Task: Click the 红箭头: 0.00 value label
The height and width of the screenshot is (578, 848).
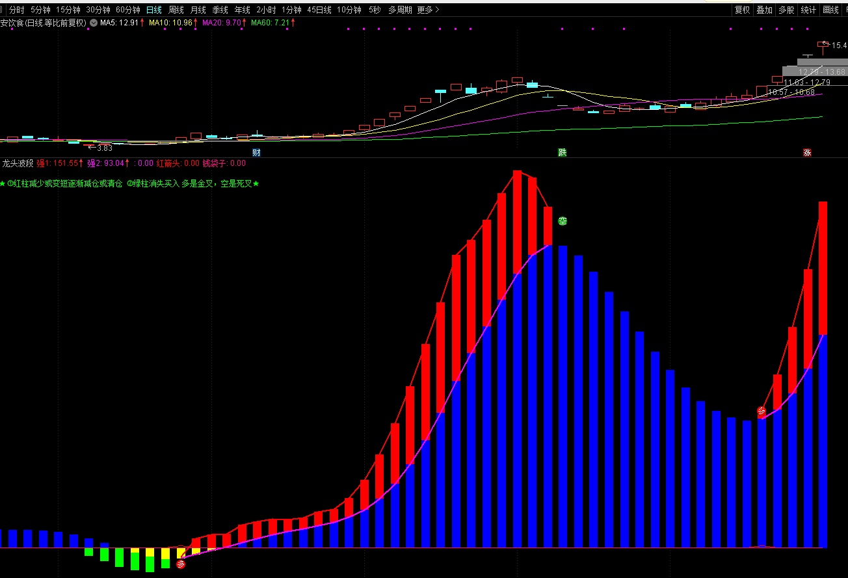Action: [178, 163]
